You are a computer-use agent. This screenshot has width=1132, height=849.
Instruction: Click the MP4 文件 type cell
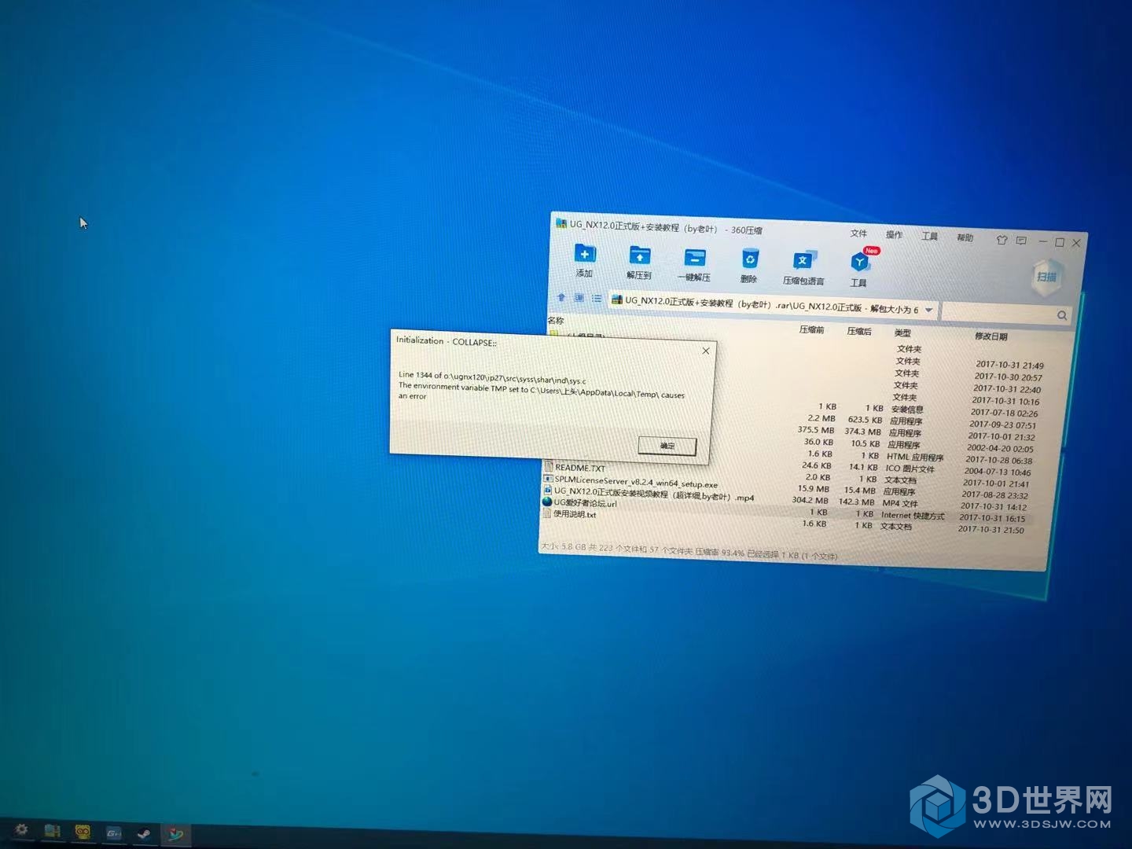tap(899, 503)
